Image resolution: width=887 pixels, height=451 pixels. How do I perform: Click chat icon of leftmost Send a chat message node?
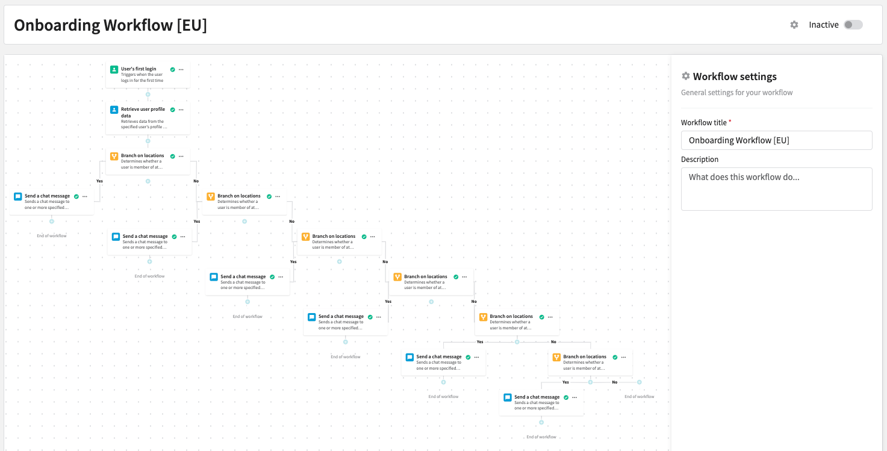17,197
